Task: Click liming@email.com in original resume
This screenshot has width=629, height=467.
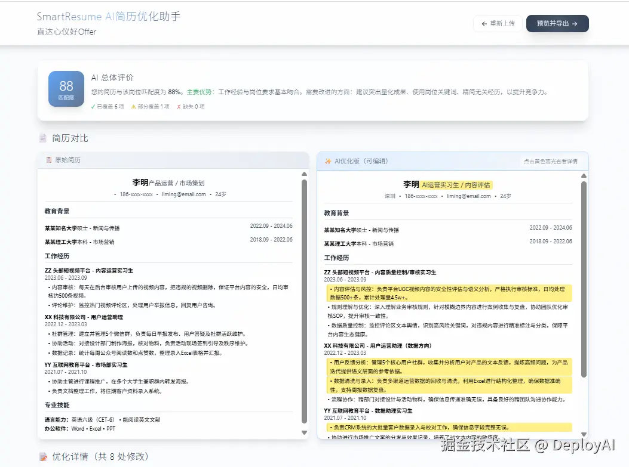Action: click(x=184, y=194)
